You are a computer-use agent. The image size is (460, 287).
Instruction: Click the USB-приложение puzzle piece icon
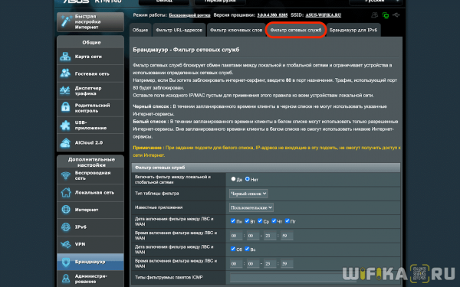[x=65, y=125]
